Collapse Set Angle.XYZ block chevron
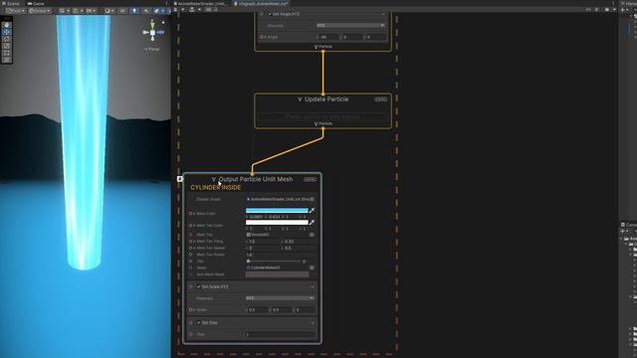The width and height of the screenshot is (637, 358). pyautogui.click(x=382, y=14)
